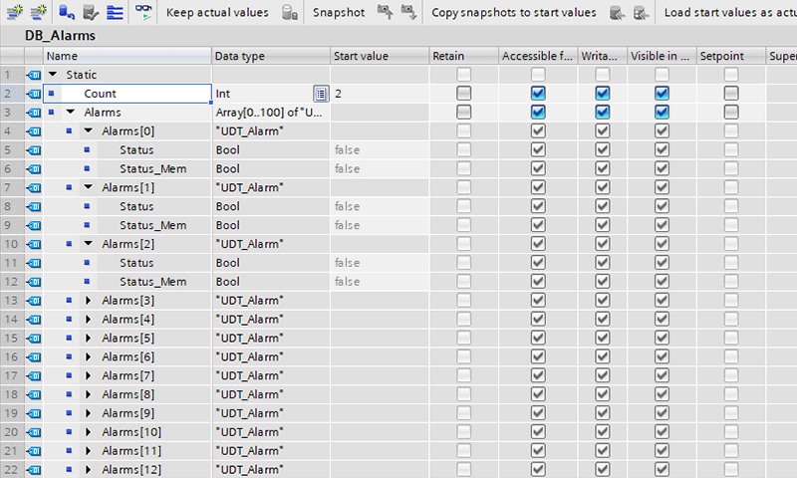Click the database lock icon after Keep actual values
The width and height of the screenshot is (797, 478).
click(290, 12)
